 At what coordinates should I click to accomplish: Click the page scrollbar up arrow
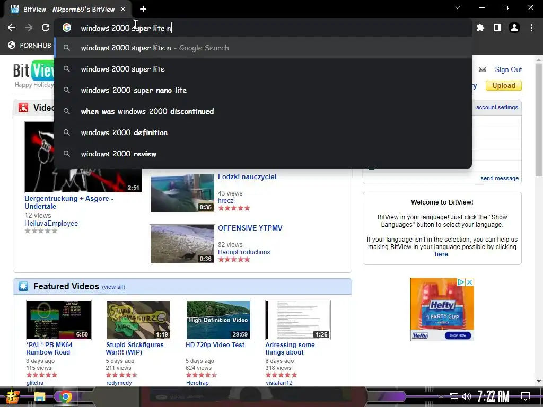point(539,59)
